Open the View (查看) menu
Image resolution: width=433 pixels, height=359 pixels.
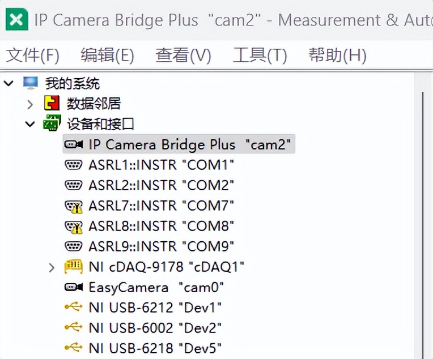coord(183,55)
